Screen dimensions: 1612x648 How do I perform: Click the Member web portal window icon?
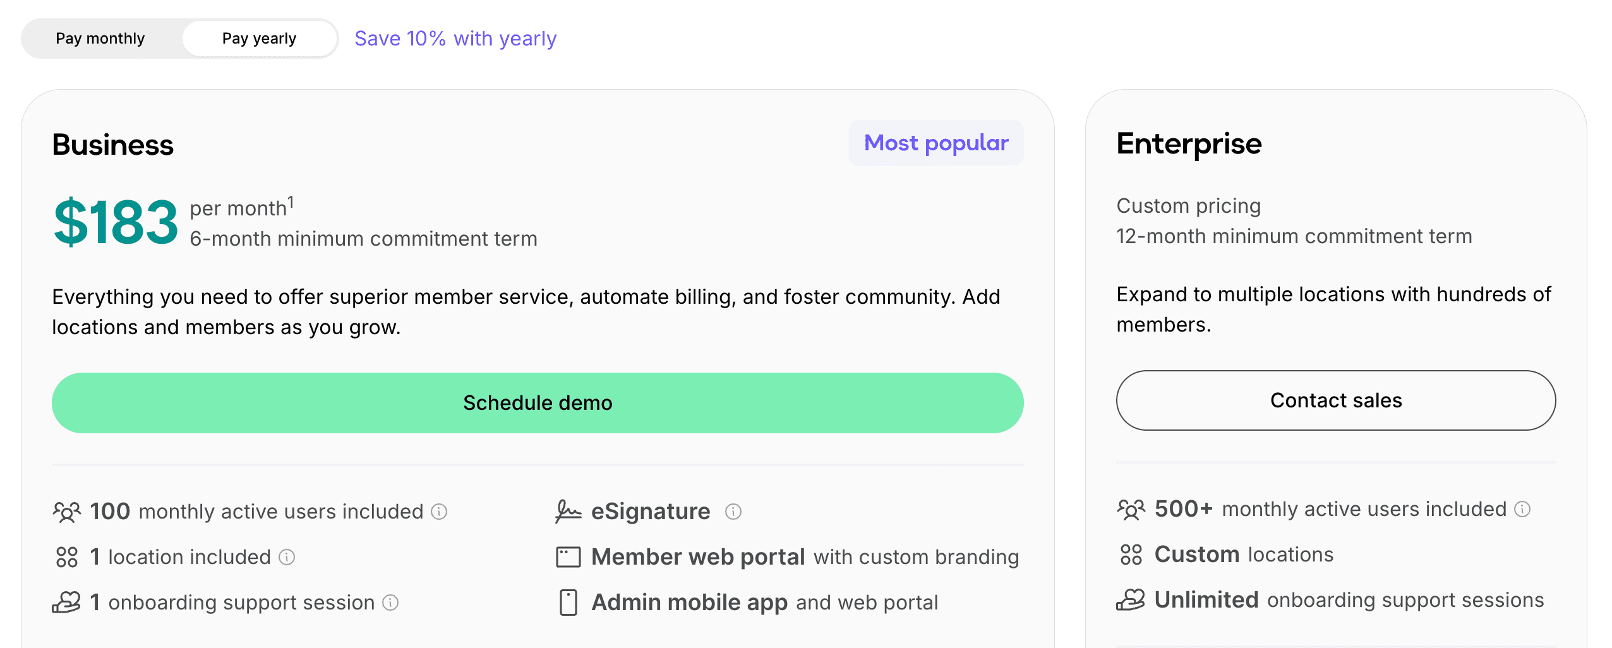568,557
